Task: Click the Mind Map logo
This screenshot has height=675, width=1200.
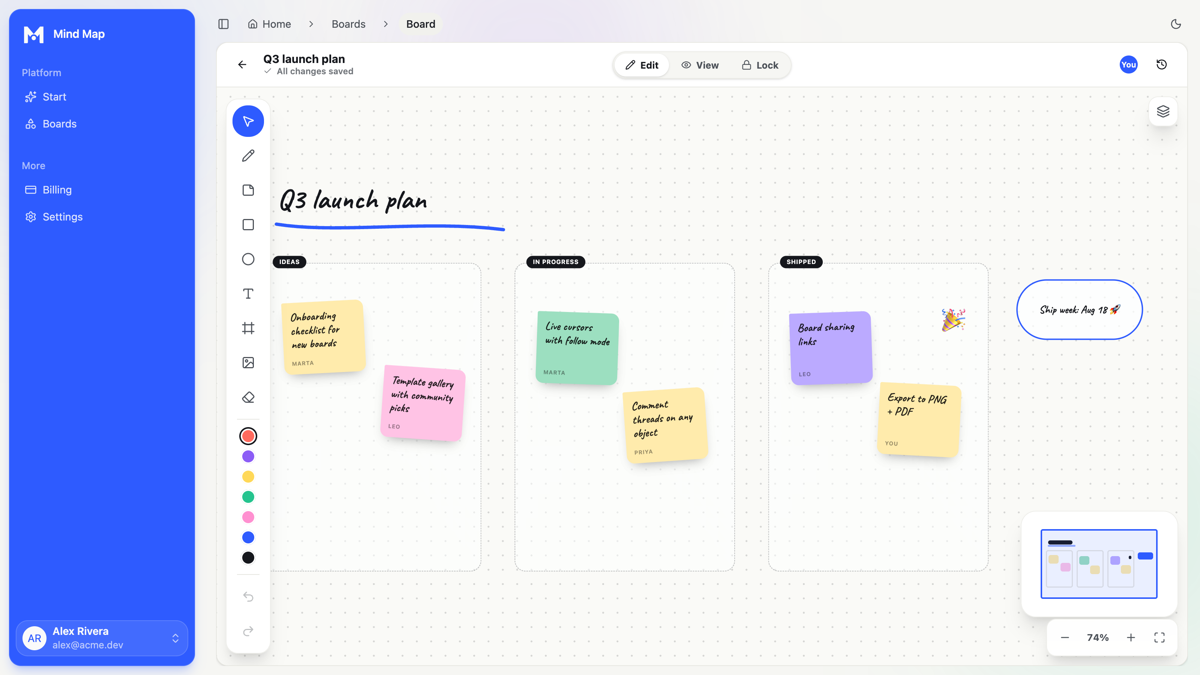Action: (x=33, y=34)
